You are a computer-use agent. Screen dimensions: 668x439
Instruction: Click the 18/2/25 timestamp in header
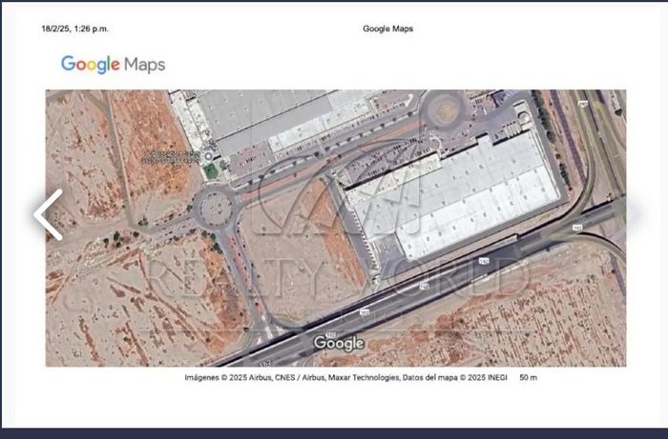(x=74, y=29)
